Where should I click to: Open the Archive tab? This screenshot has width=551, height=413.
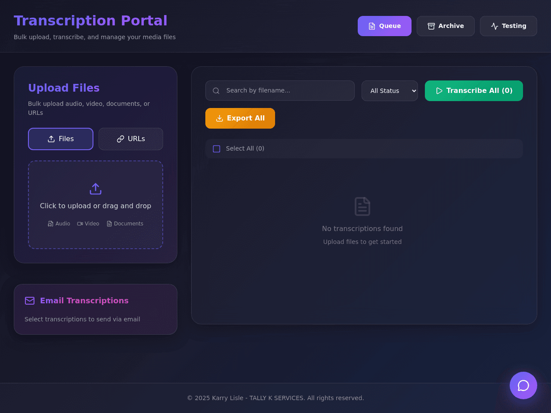pos(446,26)
